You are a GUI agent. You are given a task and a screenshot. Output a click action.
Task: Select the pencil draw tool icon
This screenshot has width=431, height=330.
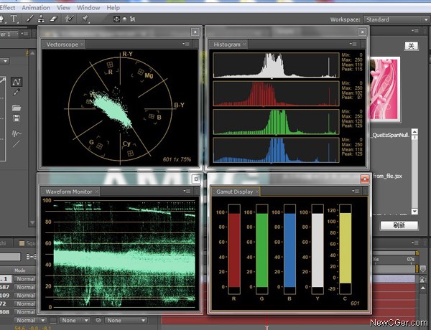tap(17, 92)
